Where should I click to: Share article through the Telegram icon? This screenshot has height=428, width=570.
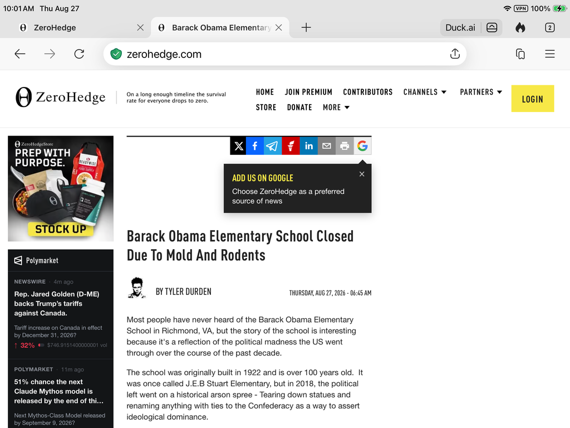273,146
